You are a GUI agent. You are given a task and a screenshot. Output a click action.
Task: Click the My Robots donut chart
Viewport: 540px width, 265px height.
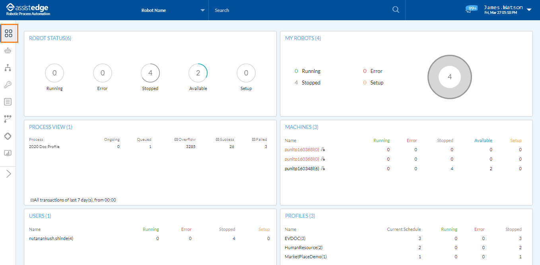[x=449, y=77]
